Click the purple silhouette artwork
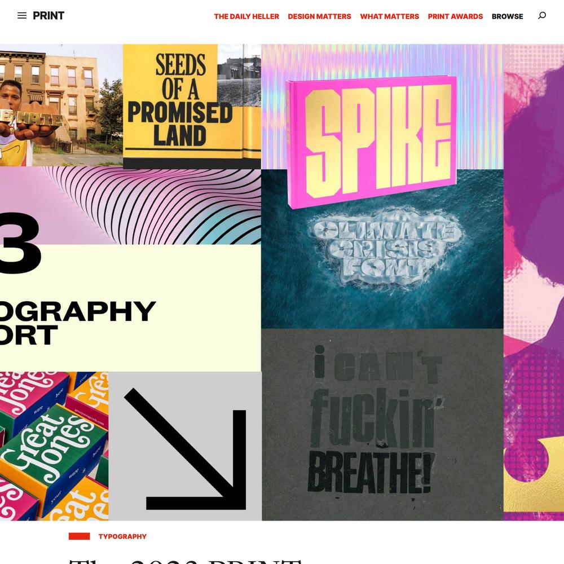Viewport: 564px width, 564px height. [x=534, y=283]
